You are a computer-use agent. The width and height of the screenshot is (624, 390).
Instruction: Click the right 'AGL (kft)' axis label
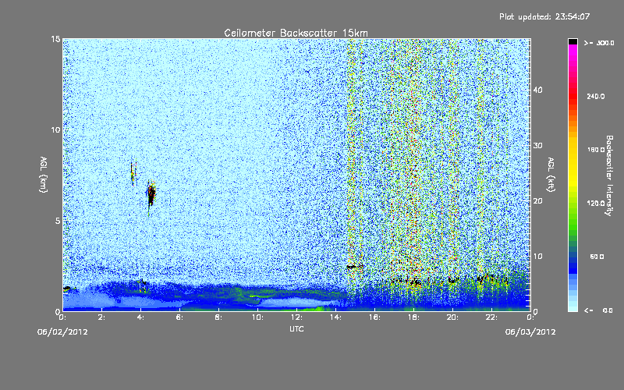(x=551, y=175)
